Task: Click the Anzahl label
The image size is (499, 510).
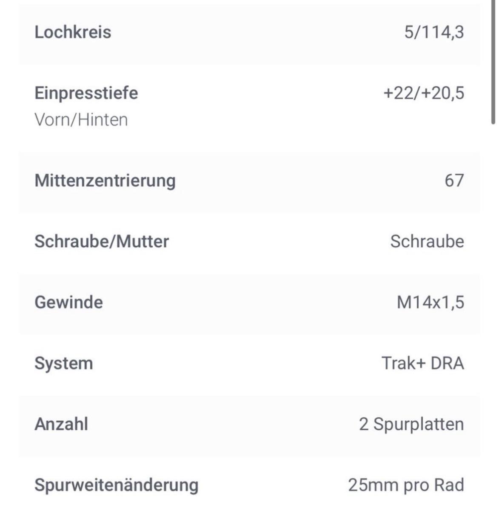Action: point(61,424)
